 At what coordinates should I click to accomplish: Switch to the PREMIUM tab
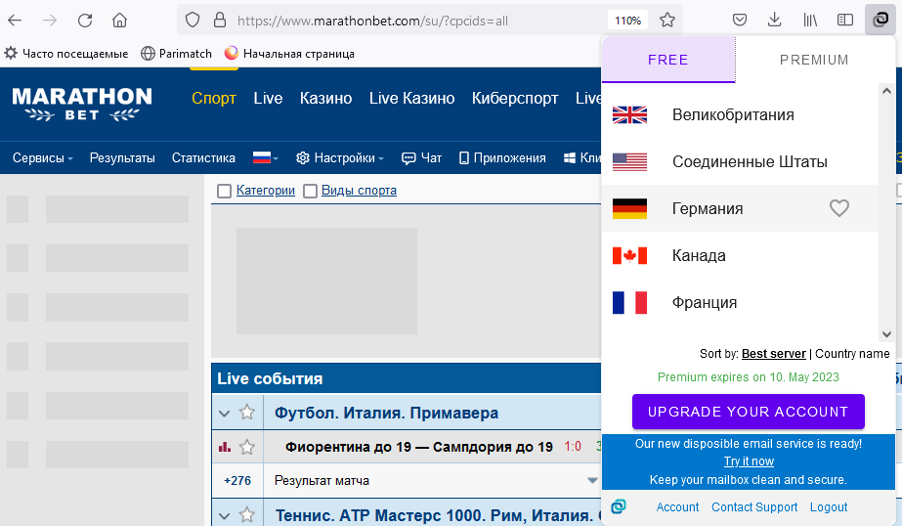point(814,60)
